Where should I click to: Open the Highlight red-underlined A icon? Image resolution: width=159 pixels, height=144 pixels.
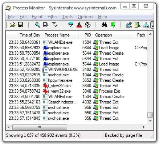point(79,25)
